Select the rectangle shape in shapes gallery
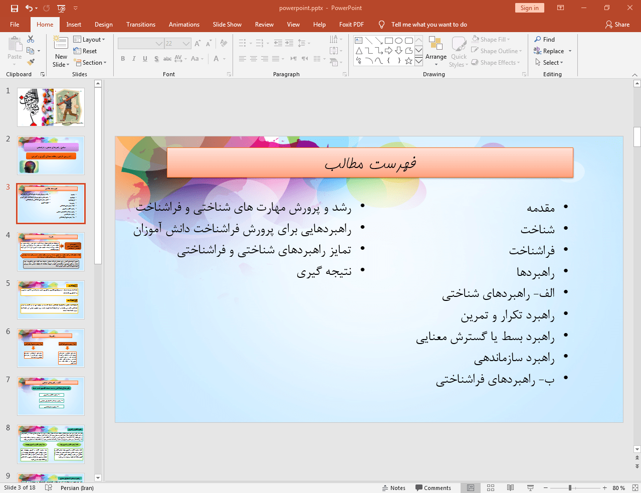This screenshot has width=641, height=493. [x=389, y=41]
